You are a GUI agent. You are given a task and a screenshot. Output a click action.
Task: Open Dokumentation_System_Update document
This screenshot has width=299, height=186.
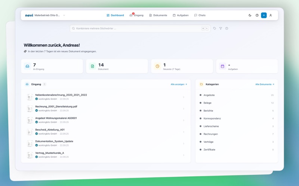(106, 143)
